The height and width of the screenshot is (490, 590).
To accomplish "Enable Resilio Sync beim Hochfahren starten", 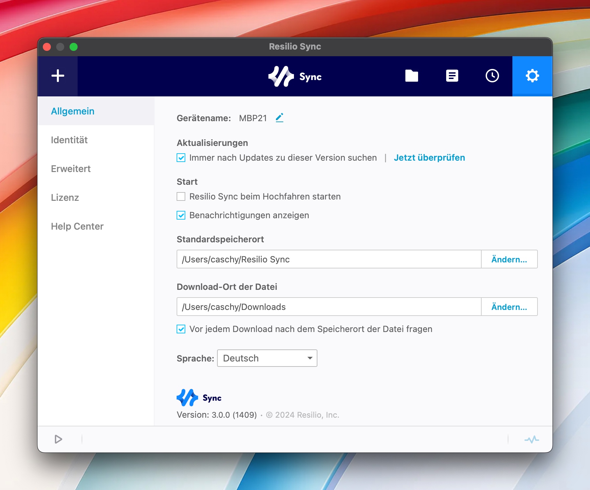I will point(181,196).
